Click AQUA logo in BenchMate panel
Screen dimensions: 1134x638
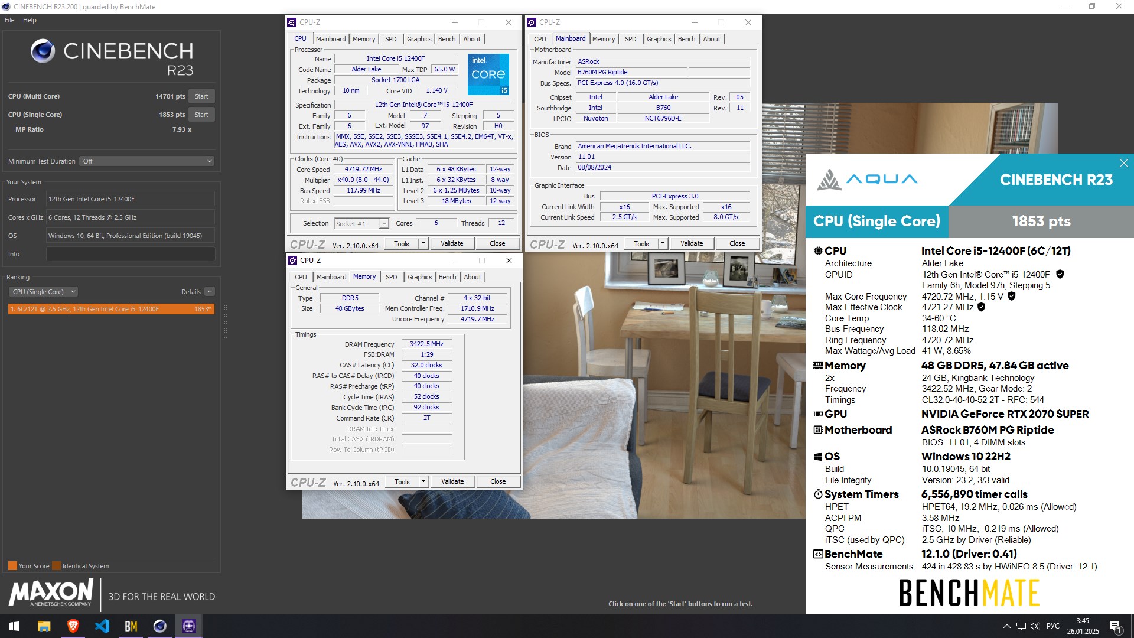tap(867, 180)
